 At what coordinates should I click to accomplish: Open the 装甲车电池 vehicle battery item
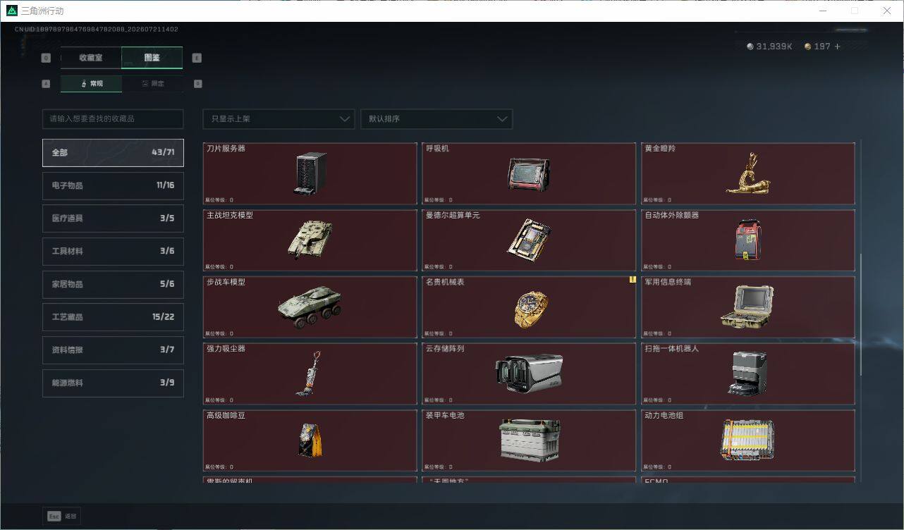529,440
